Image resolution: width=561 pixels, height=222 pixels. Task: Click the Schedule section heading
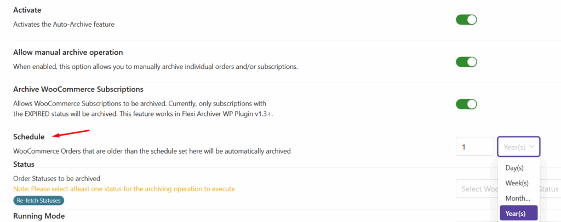pyautogui.click(x=28, y=137)
